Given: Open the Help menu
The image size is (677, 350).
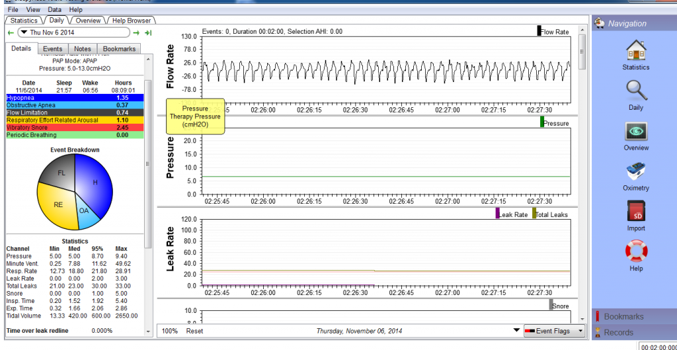Looking at the screenshot, I should (75, 9).
